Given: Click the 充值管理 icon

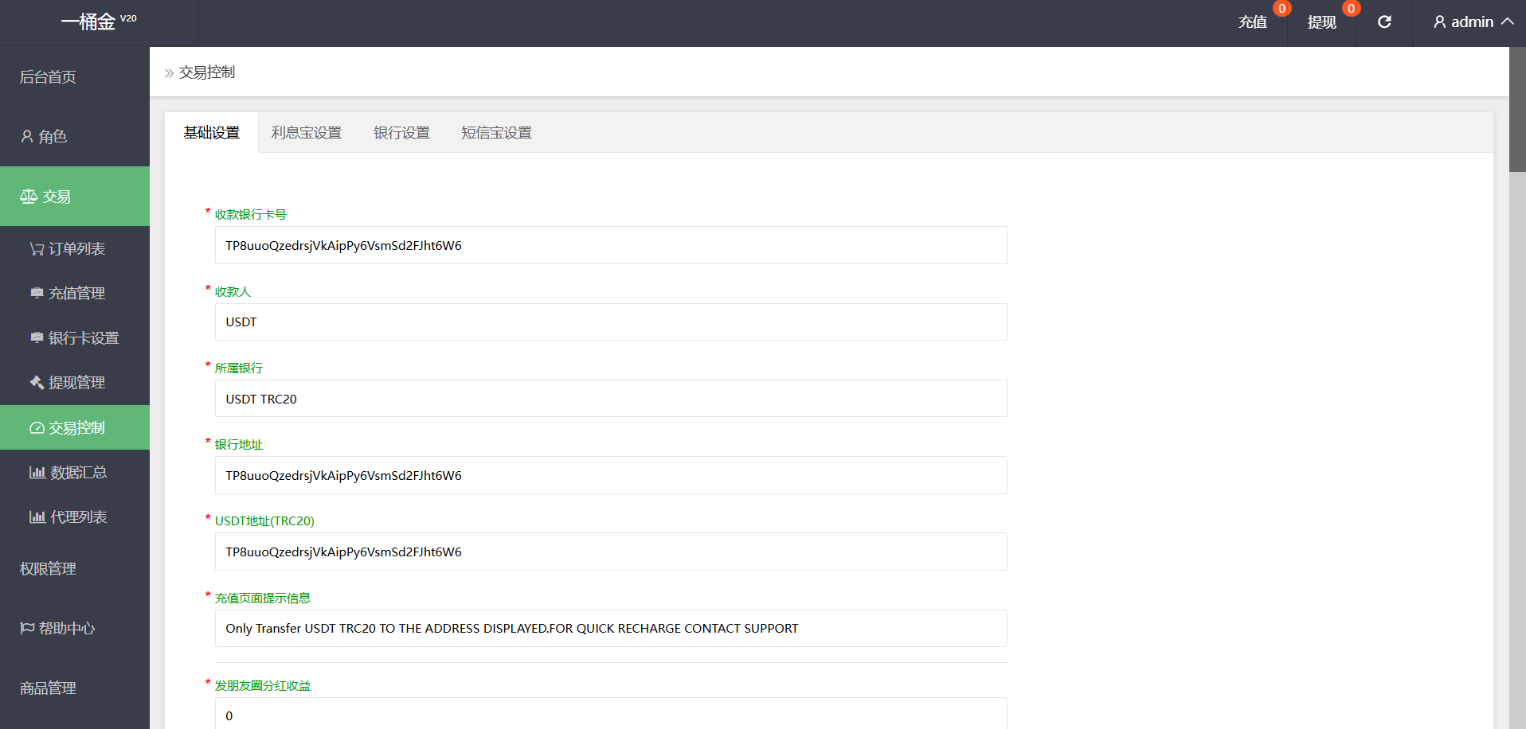Looking at the screenshot, I should tap(37, 294).
